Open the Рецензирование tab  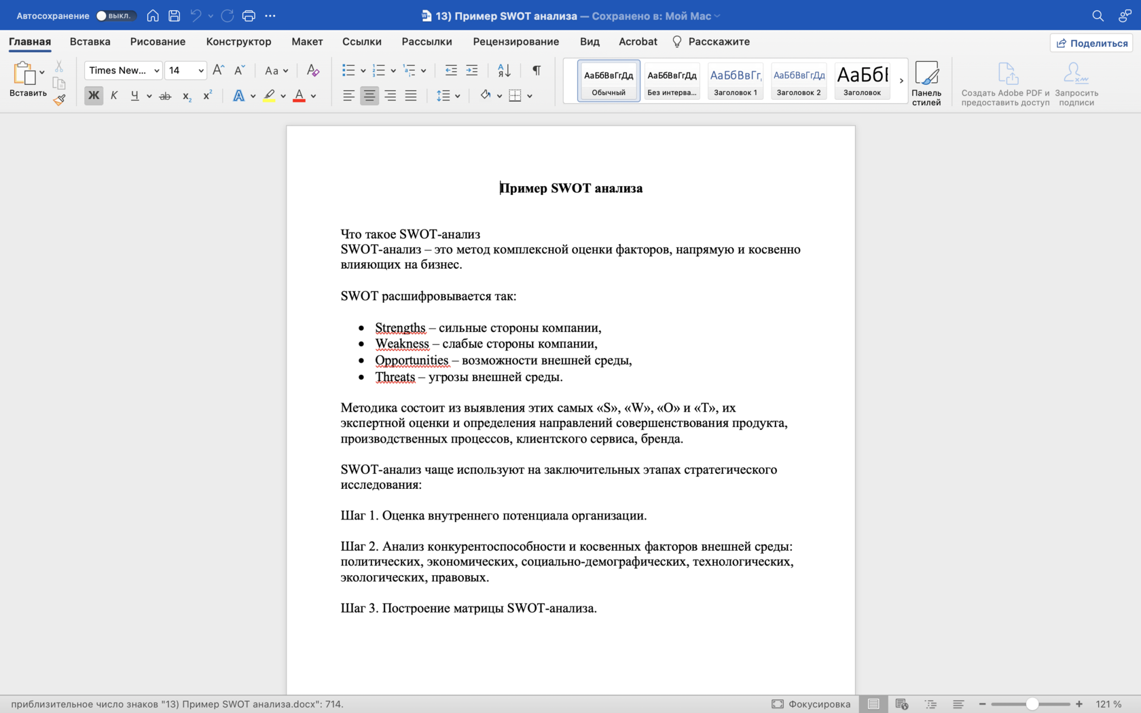coord(516,41)
